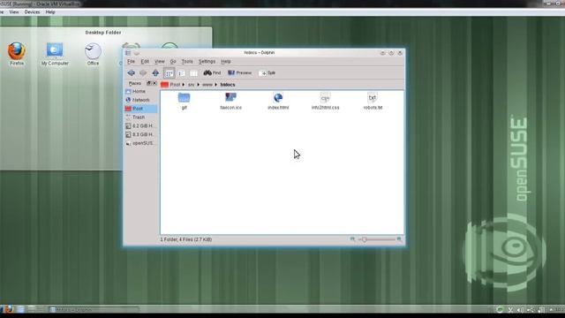The width and height of the screenshot is (565, 318).
Task: Click the Dolphin entry in the taskbar
Action: coord(94,310)
